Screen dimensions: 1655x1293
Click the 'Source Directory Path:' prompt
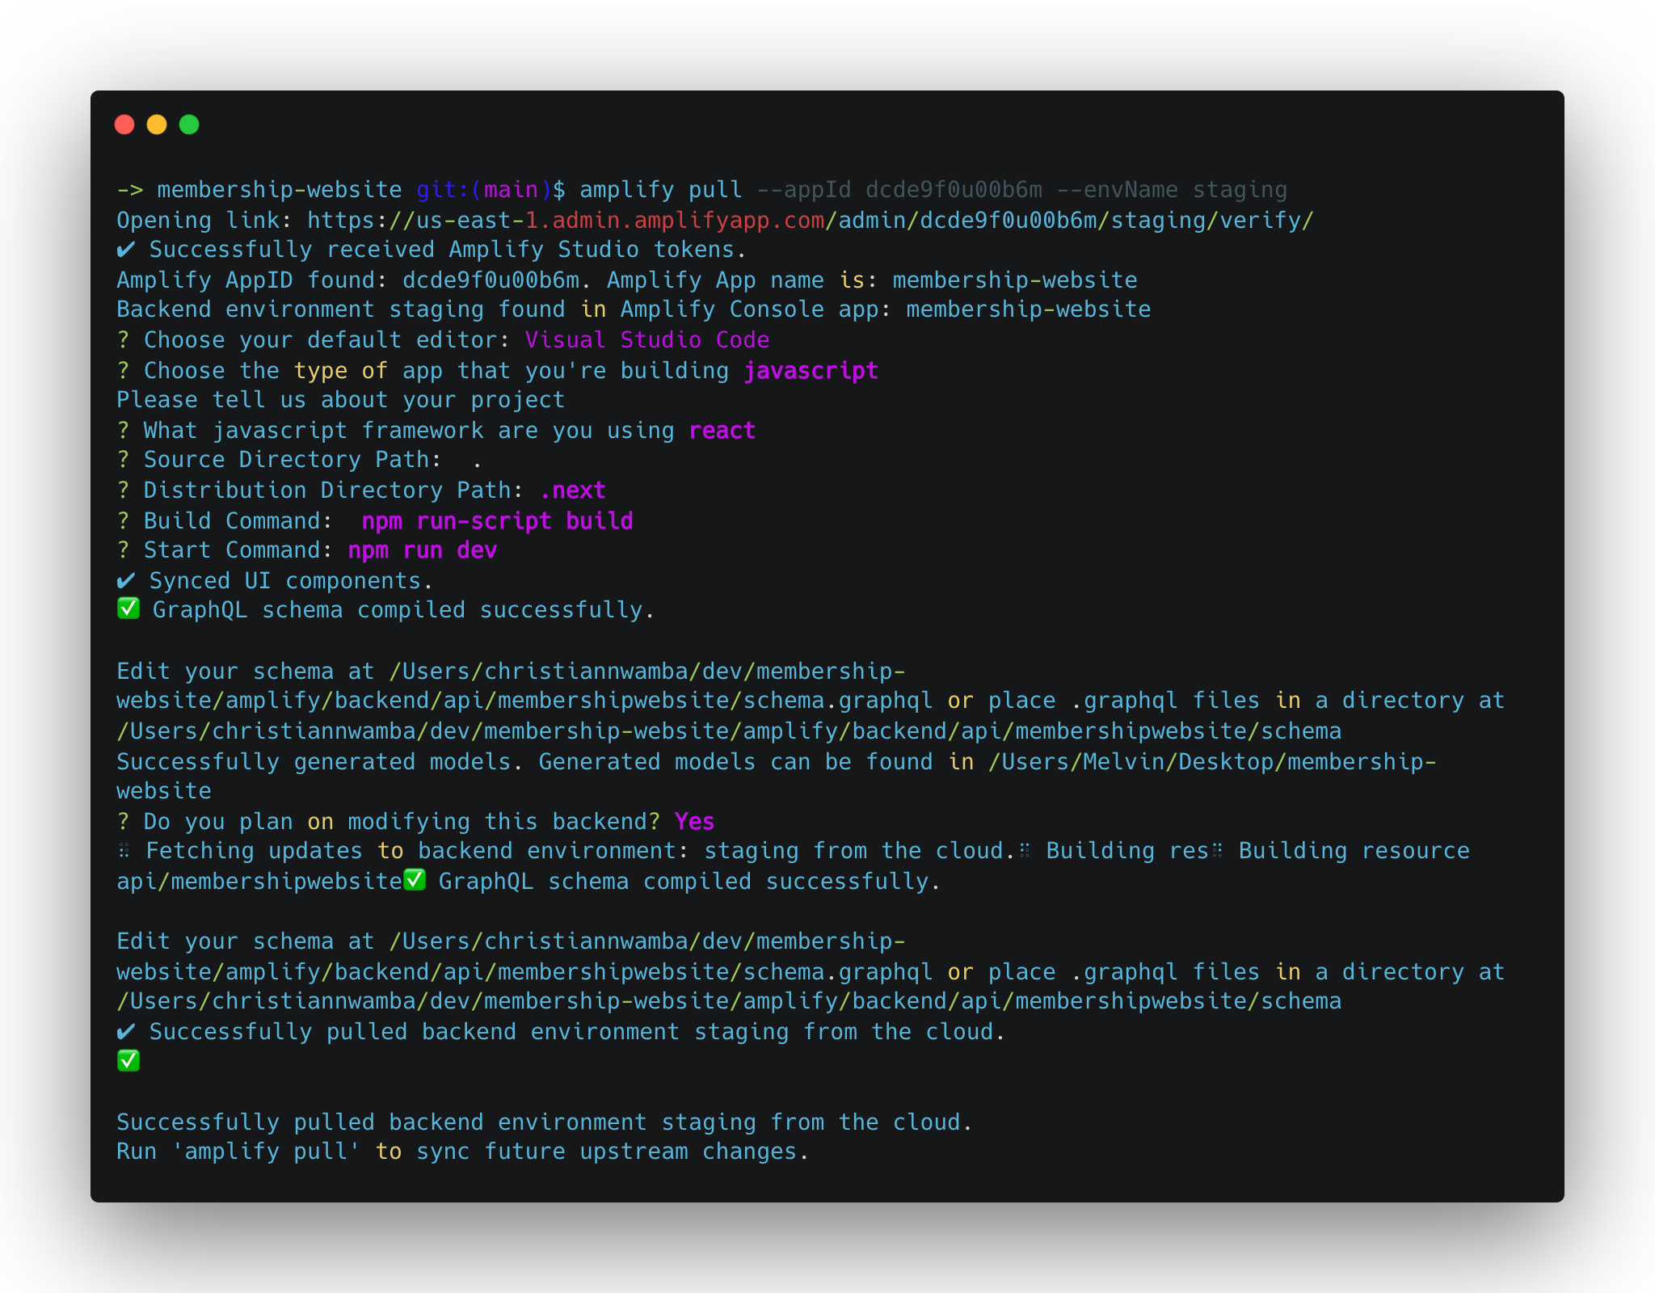point(293,460)
